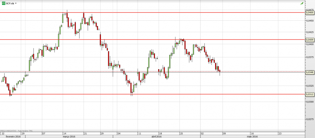Click the 0,0300 price axis label

pos(310,102)
